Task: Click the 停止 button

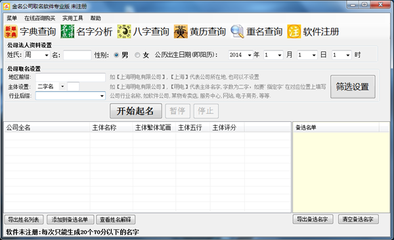Action: 206,111
